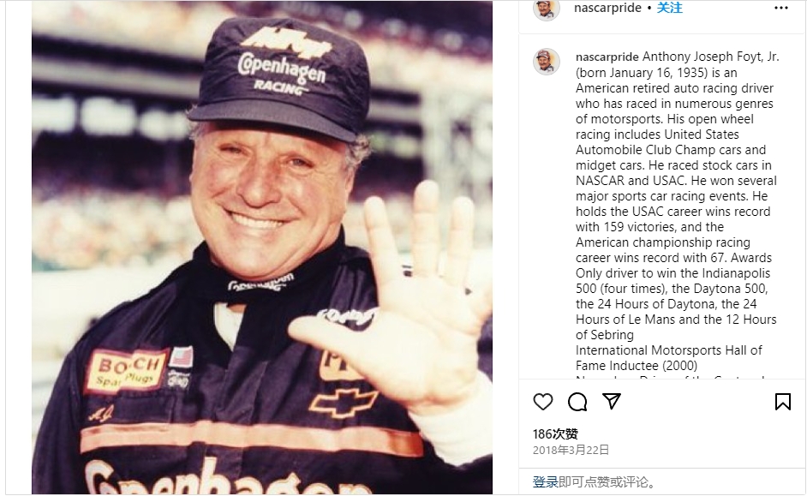The width and height of the screenshot is (807, 496).
Task: Click the Bosch Spark Plugs patch in the photo
Action: (129, 370)
